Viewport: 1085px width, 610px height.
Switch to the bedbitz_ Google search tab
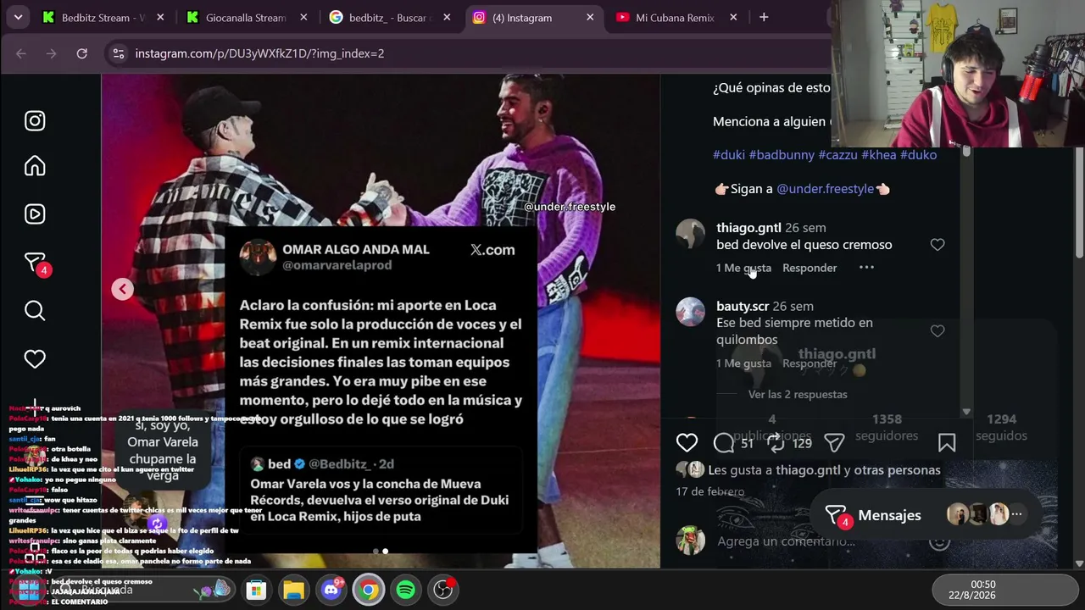[x=390, y=18]
